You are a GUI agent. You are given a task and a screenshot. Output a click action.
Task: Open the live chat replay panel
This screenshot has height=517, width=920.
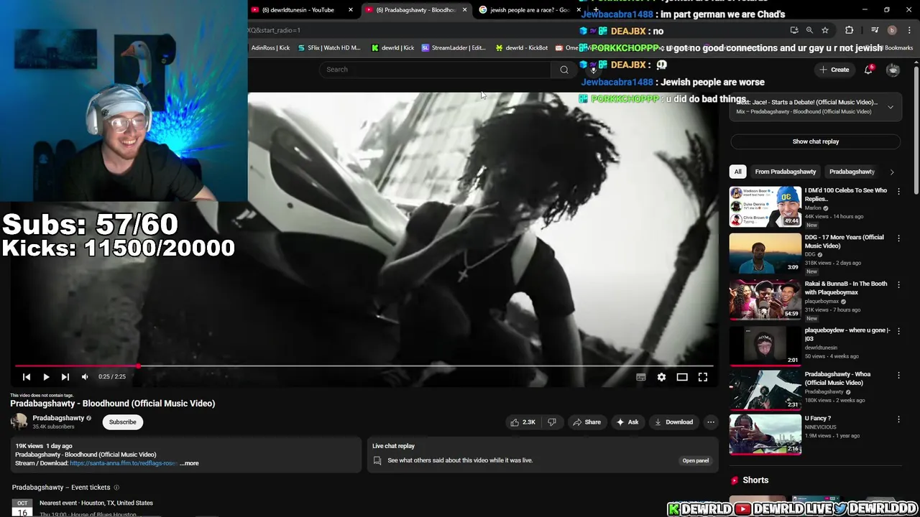[695, 460]
